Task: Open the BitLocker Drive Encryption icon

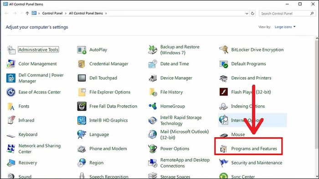Action: click(224, 50)
